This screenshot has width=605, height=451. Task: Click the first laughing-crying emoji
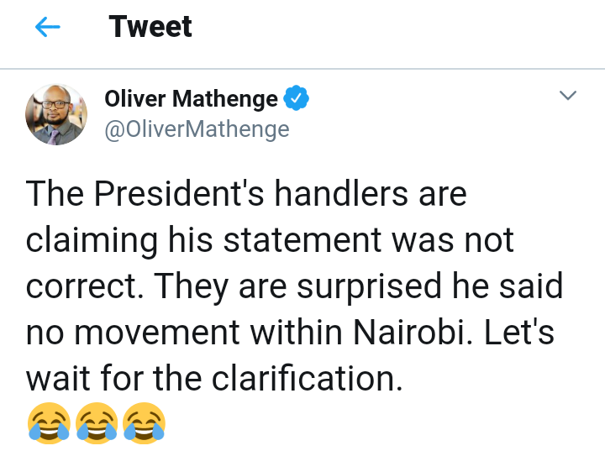tap(48, 422)
